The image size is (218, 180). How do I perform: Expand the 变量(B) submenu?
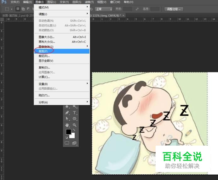coord(62,84)
